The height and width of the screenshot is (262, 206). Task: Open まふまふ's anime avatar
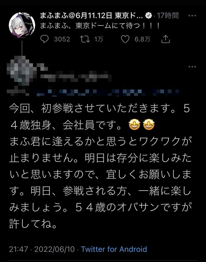[x=22, y=25]
